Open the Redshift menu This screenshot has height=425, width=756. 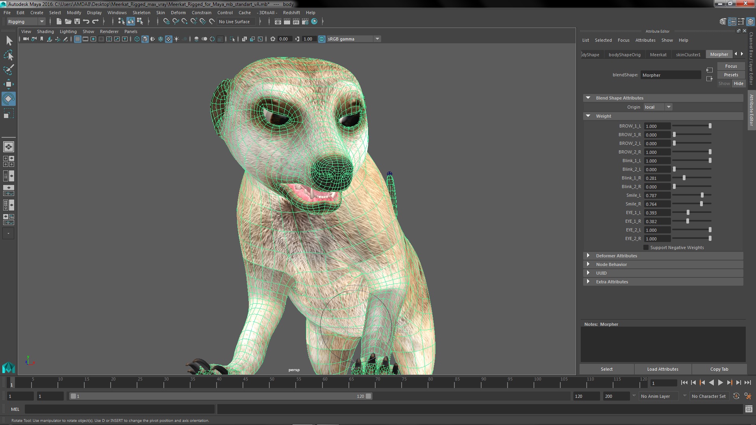pyautogui.click(x=291, y=13)
